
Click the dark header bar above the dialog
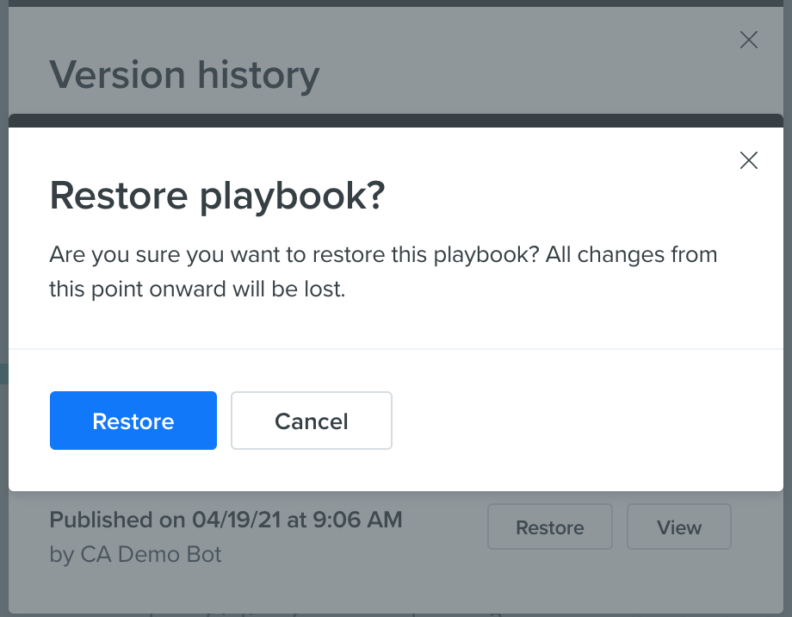[396, 121]
